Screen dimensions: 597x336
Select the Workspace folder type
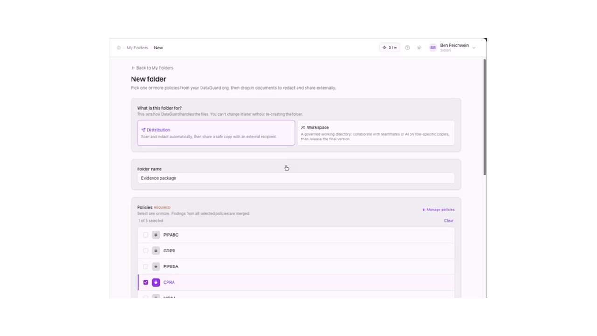tap(376, 133)
